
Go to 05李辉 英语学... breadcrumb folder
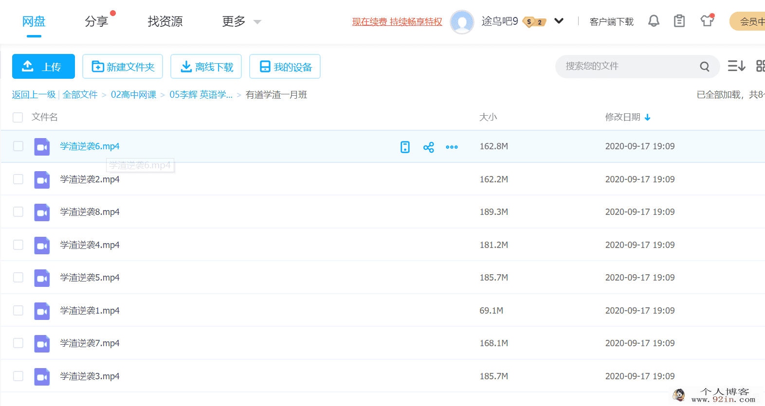coord(201,95)
